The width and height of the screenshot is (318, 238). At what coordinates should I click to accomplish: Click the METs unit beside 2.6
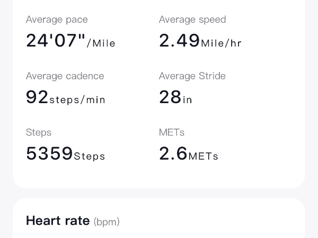coord(204,157)
